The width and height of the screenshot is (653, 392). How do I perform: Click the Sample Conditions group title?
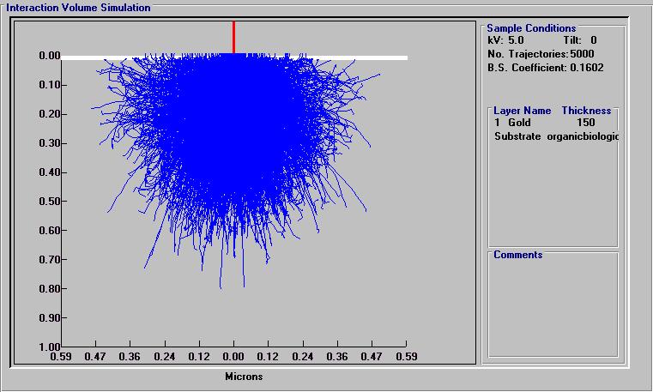[x=531, y=28]
